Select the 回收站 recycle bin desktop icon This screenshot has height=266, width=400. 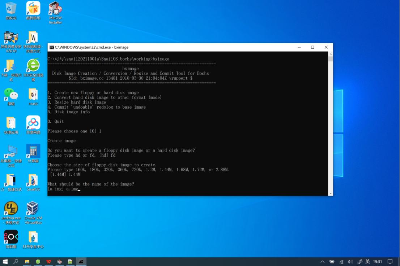[x=11, y=11]
